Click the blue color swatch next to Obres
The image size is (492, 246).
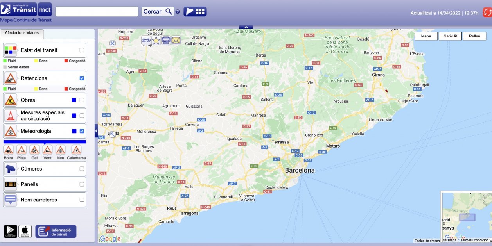(74, 100)
